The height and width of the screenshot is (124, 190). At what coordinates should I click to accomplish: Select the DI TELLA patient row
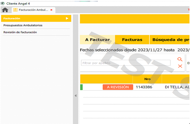tap(177, 87)
